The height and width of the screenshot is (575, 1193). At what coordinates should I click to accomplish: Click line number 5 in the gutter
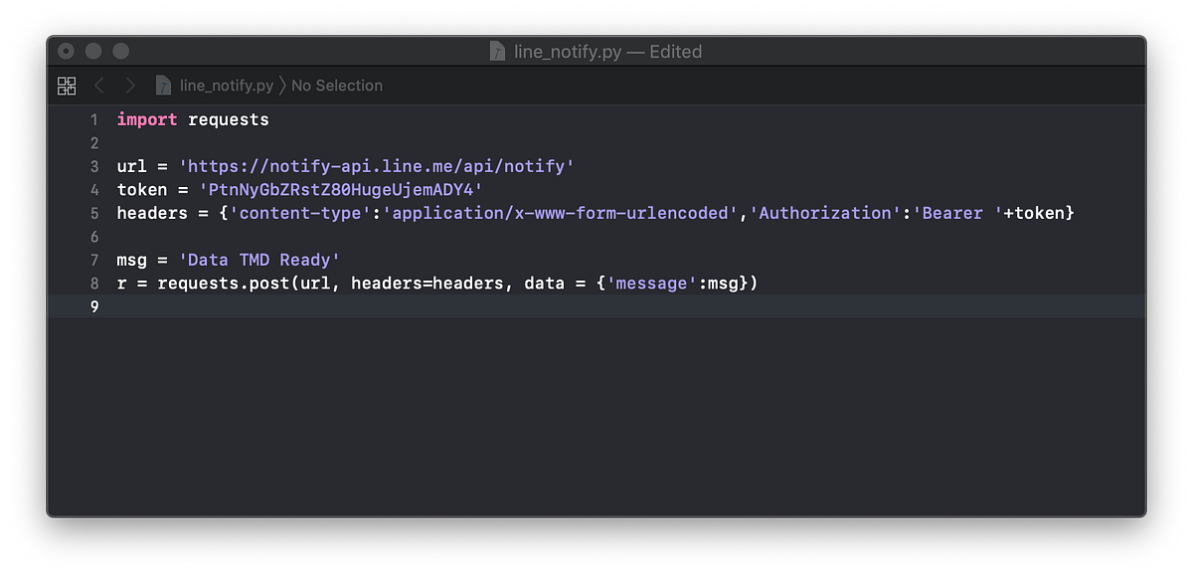point(93,212)
